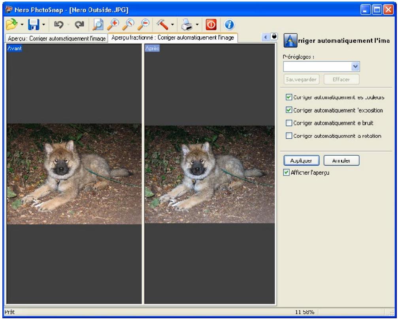Save the image with the floppy disk icon
The height and width of the screenshot is (319, 398).
point(34,25)
